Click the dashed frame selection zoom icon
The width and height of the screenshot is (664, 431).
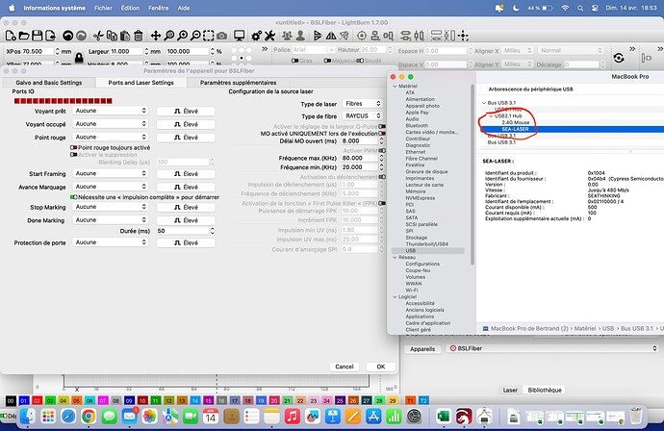[209, 36]
